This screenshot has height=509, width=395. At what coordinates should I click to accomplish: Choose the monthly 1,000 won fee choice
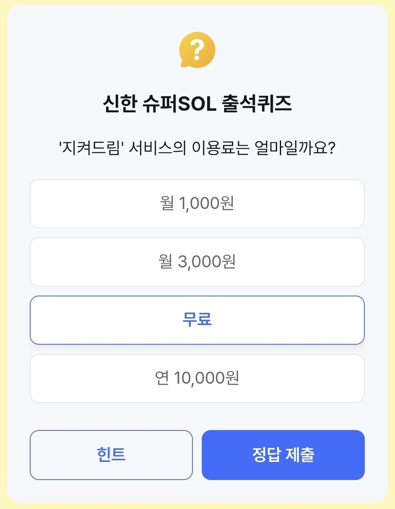(x=197, y=204)
